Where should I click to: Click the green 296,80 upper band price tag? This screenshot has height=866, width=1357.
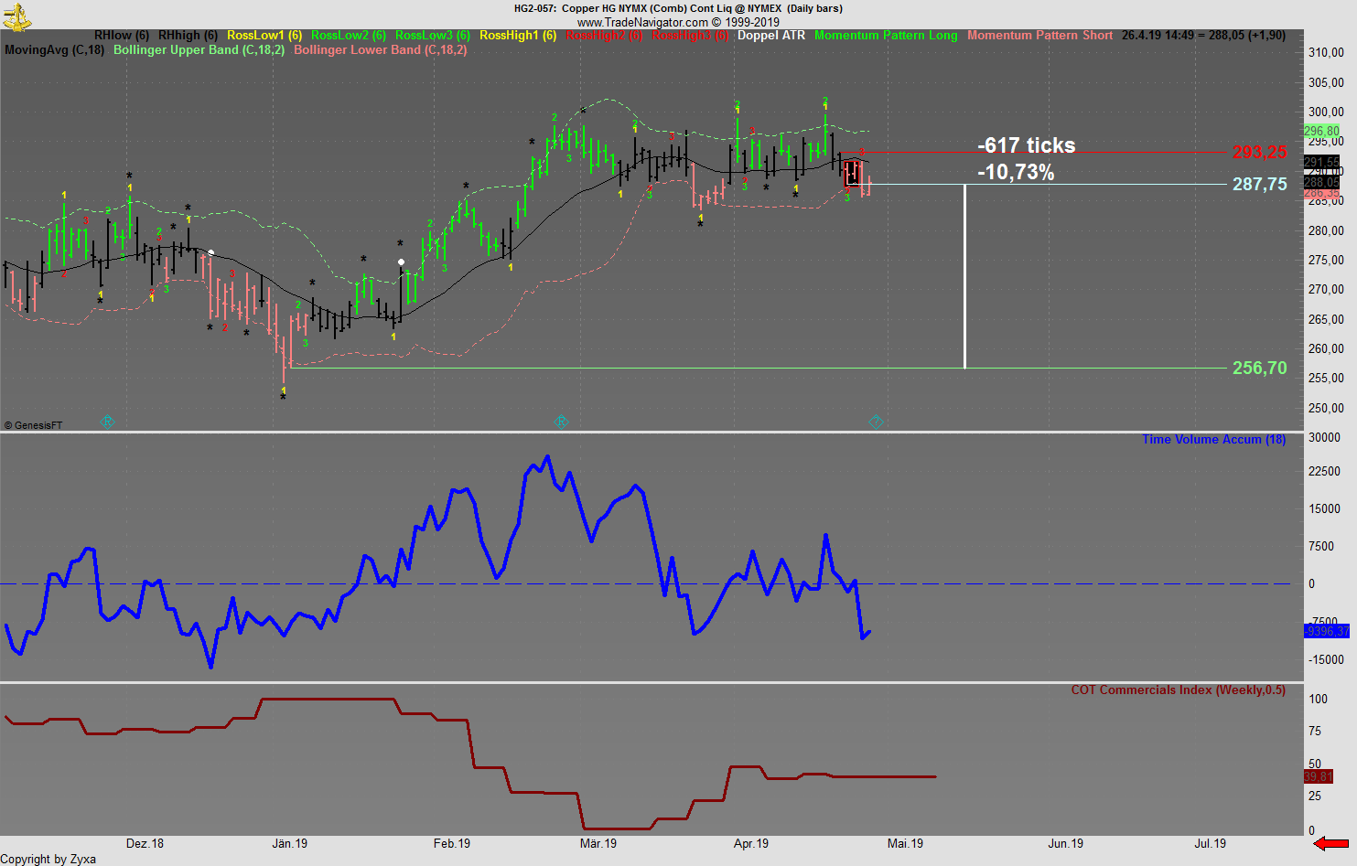(1321, 132)
